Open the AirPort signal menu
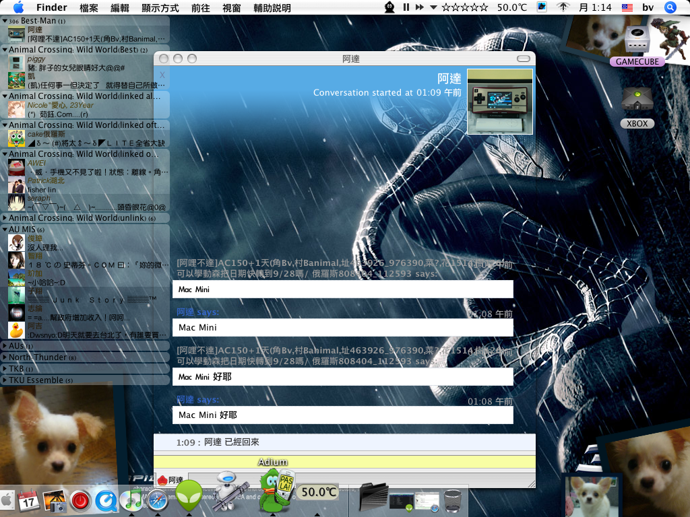 563,7
